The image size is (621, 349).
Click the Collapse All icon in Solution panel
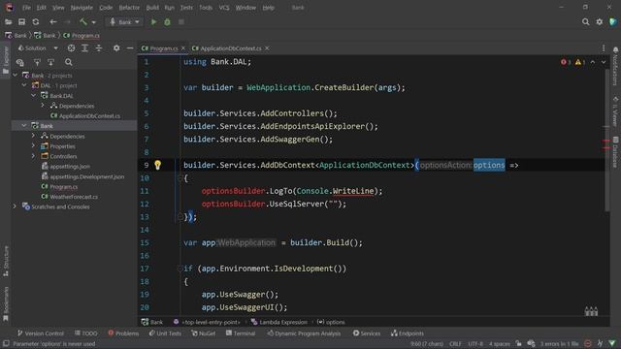pyautogui.click(x=99, y=48)
